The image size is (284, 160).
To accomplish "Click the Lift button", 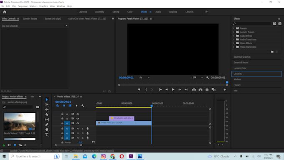I will [194, 89].
